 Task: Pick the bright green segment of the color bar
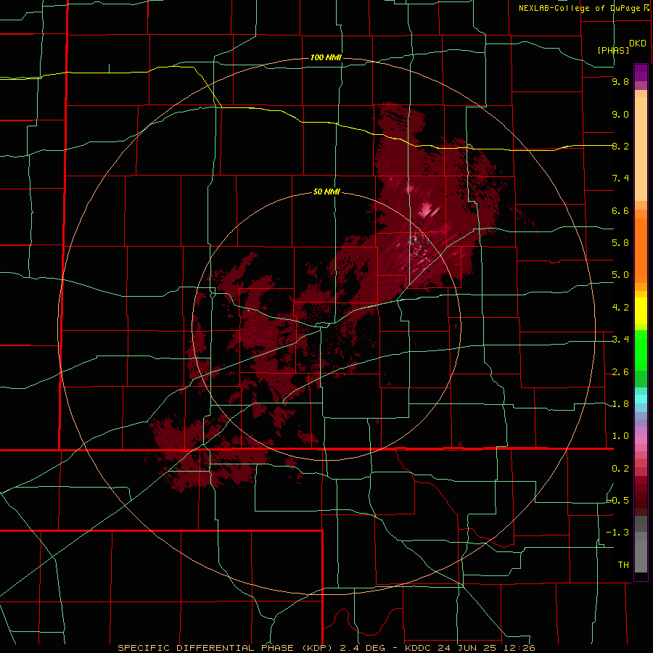coord(641,350)
